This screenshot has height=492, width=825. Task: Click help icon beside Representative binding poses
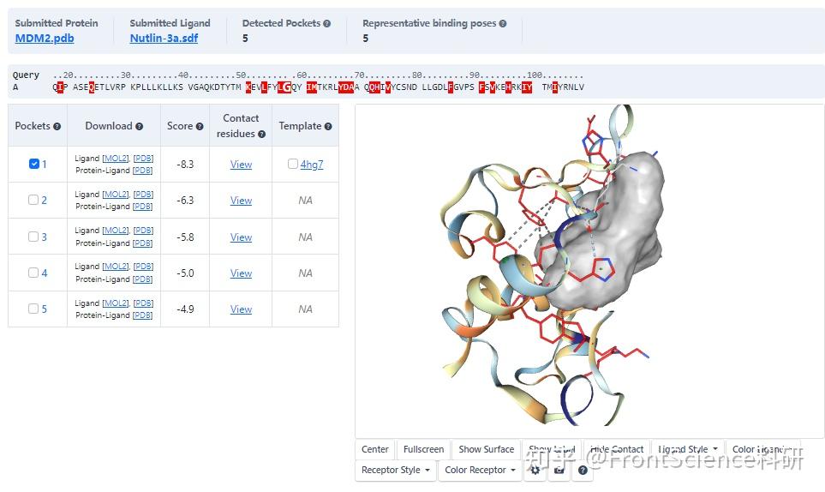[x=503, y=24]
